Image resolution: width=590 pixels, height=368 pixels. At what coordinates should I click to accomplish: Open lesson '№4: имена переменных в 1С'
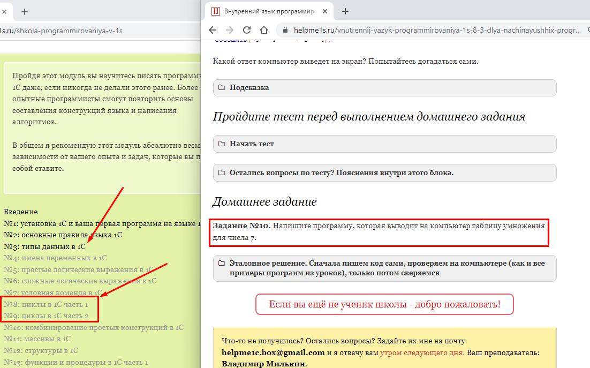coord(55,258)
